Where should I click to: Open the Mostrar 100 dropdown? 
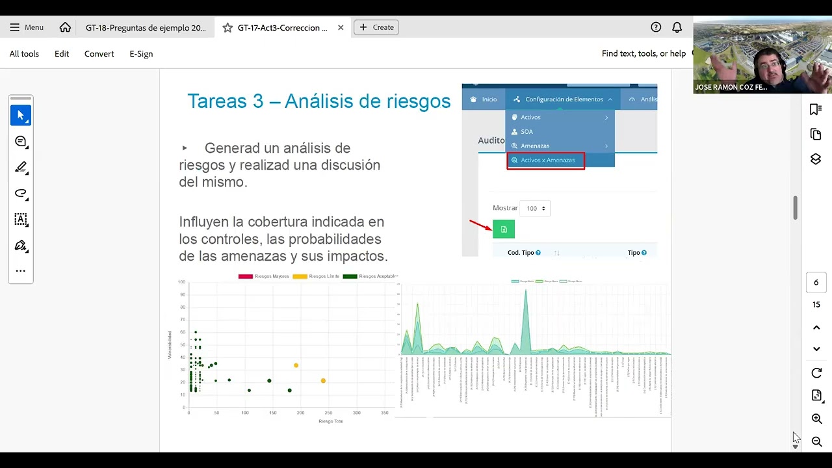coord(535,209)
